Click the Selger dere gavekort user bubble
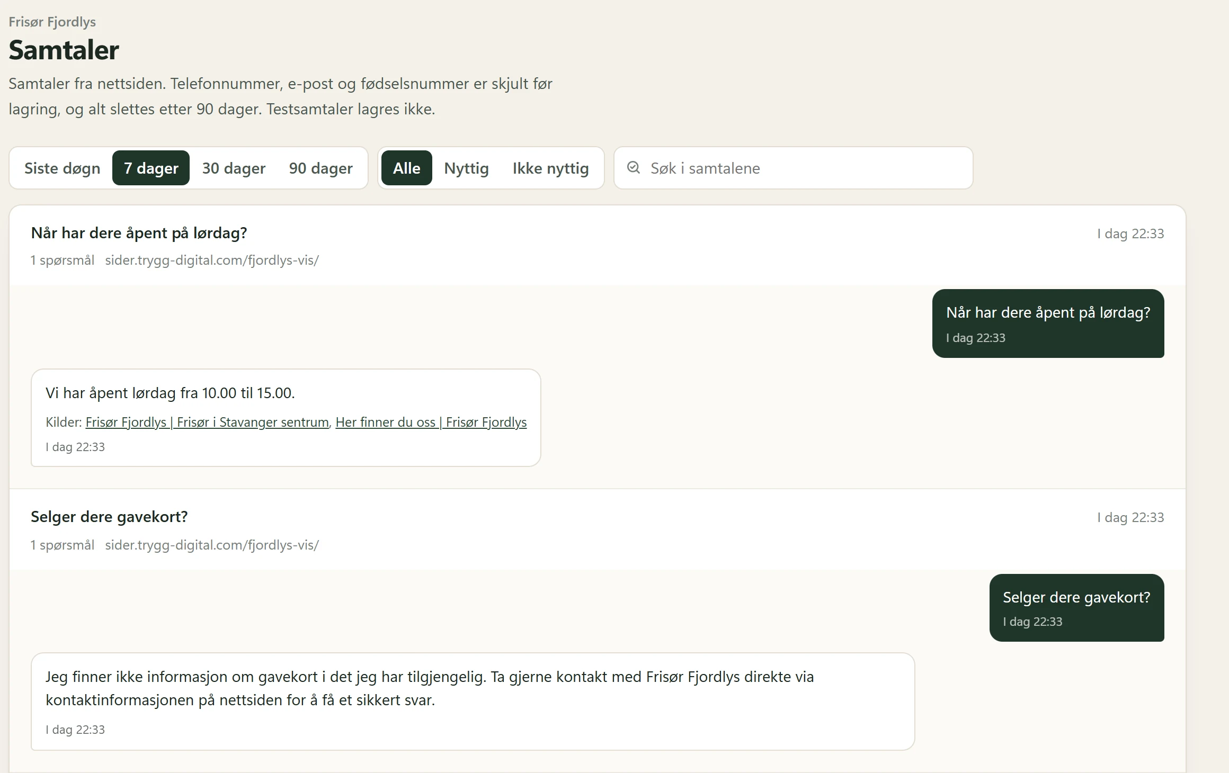The width and height of the screenshot is (1229, 773). pyautogui.click(x=1077, y=608)
